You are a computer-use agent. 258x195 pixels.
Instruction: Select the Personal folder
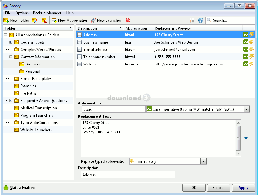coord(32,71)
